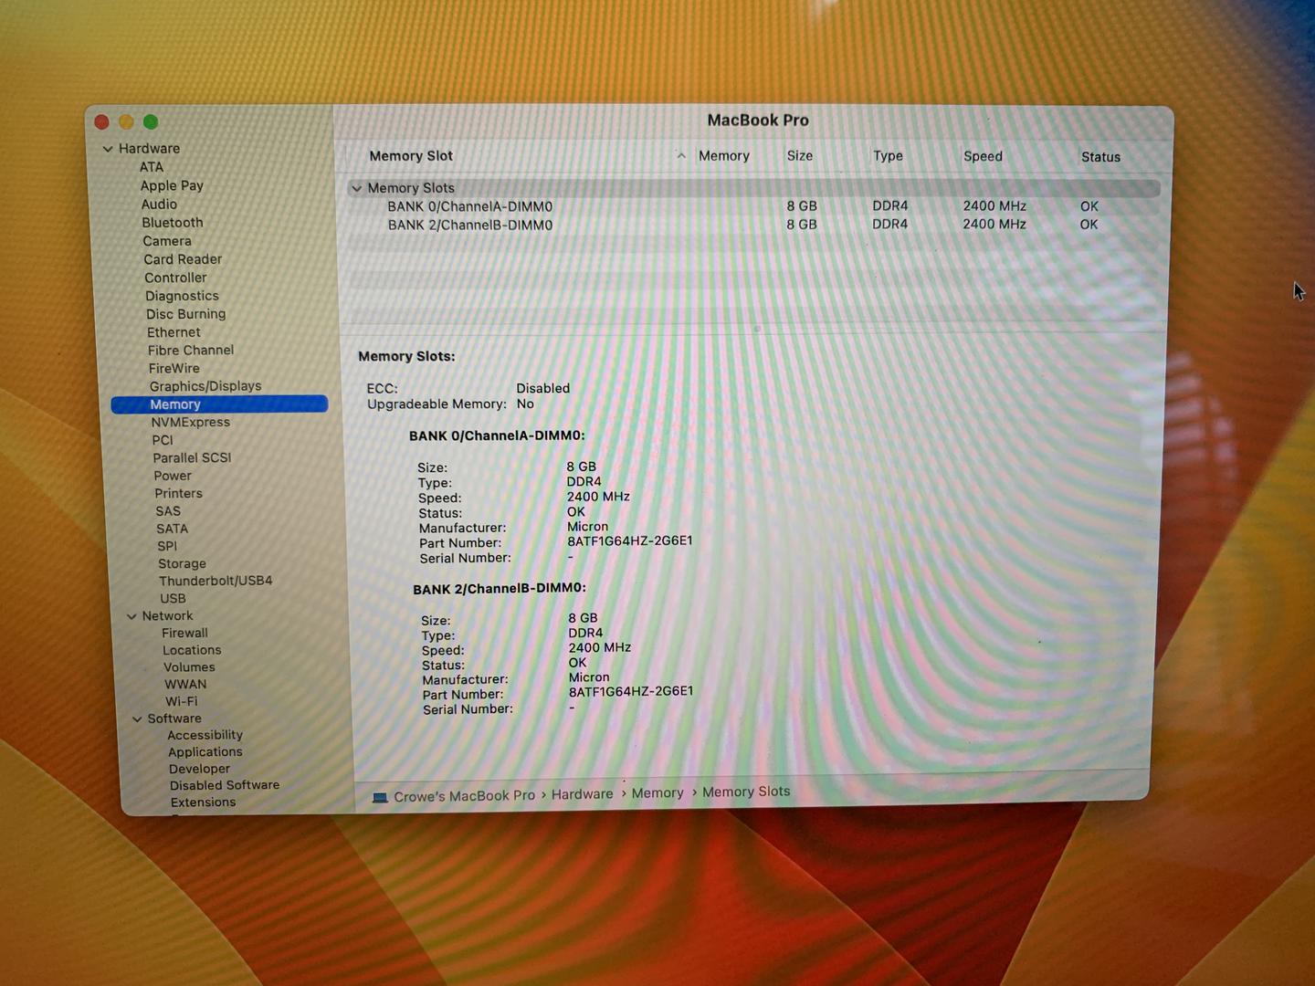The width and height of the screenshot is (1315, 986).
Task: Select ATA in the sidebar
Action: [x=152, y=167]
